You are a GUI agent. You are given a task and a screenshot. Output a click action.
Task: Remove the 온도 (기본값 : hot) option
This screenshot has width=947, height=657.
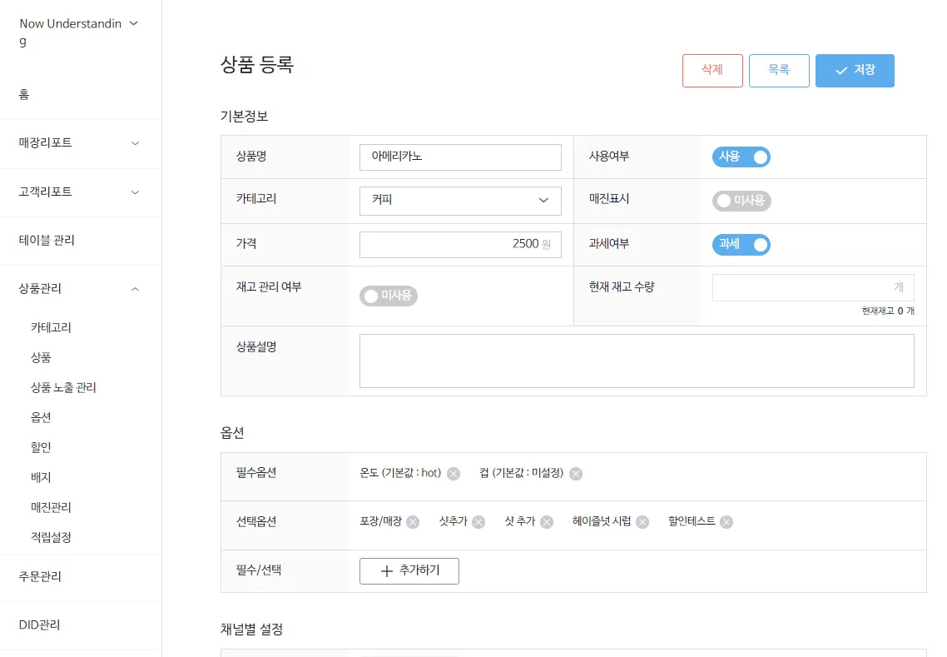(454, 474)
